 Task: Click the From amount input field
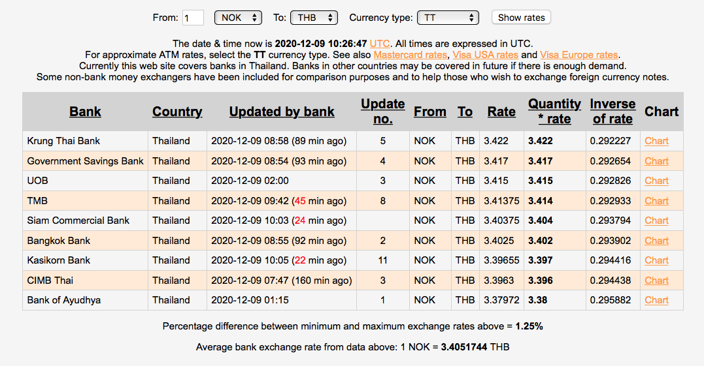click(193, 18)
